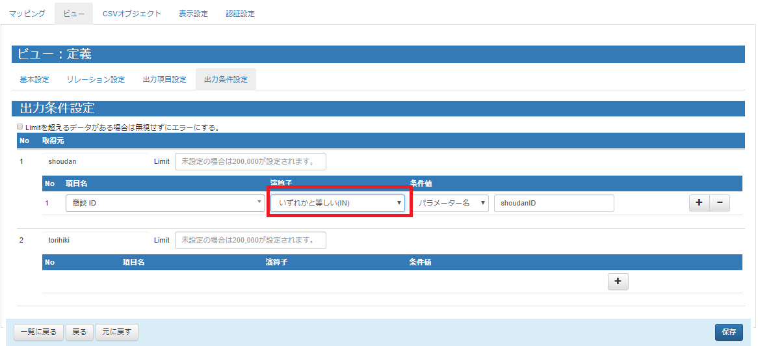The height and width of the screenshot is (346, 758).
Task: Enable the Limit exceeded error checkbox
Action: click(x=20, y=127)
